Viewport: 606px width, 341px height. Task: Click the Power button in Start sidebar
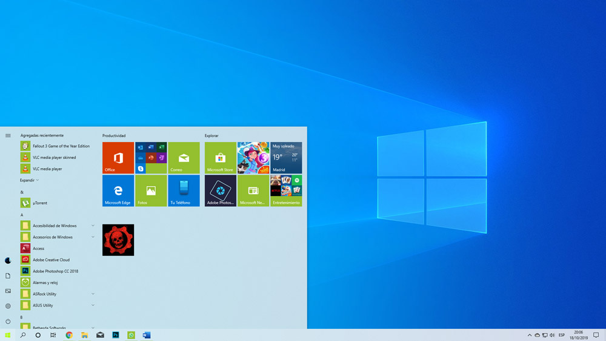(8, 322)
